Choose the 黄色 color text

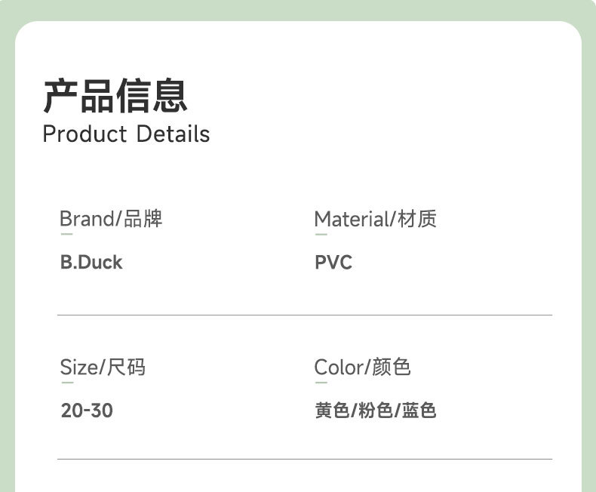tap(332, 411)
